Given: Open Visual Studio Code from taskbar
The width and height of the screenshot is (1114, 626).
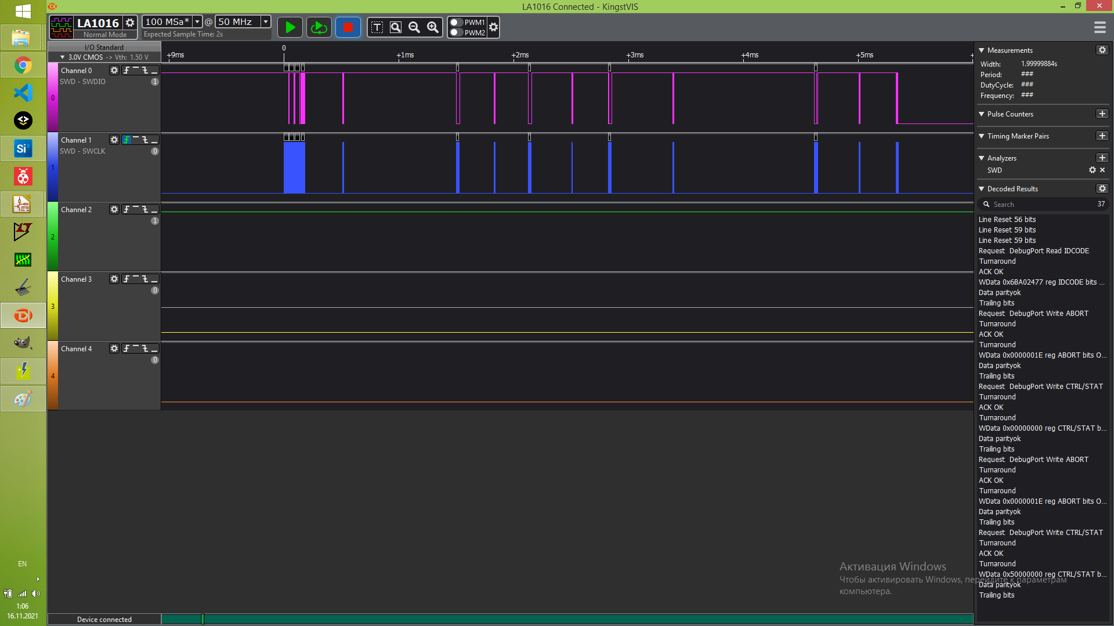Looking at the screenshot, I should [x=23, y=93].
